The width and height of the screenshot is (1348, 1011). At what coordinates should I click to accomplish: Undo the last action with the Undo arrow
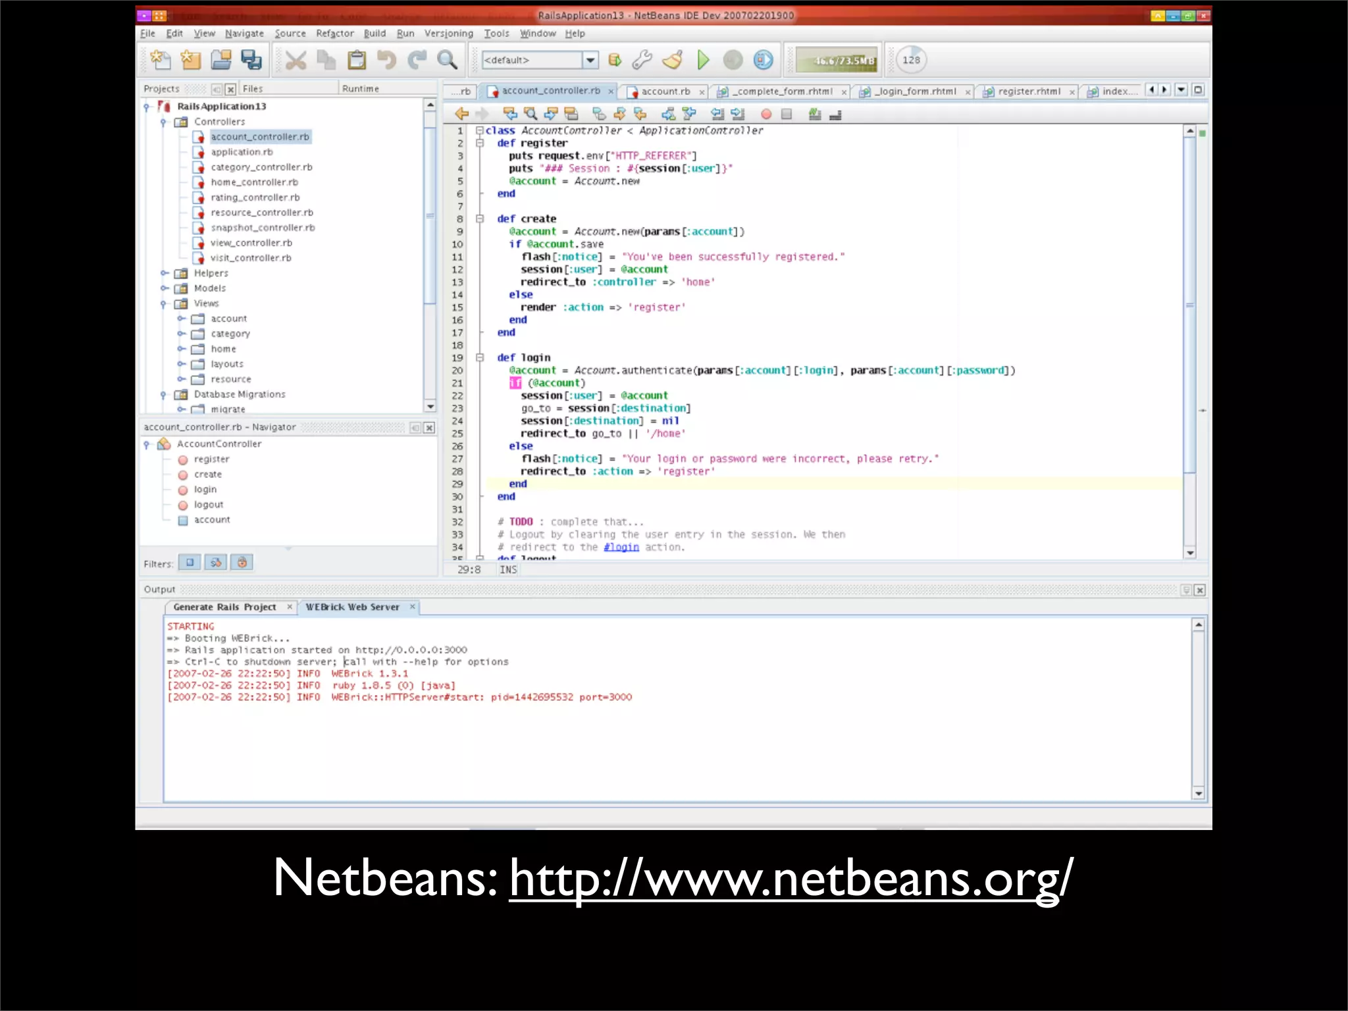[x=387, y=61]
